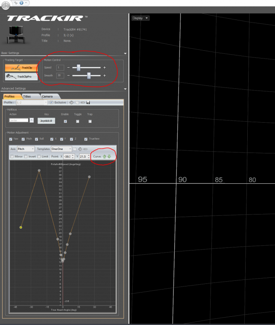This screenshot has height=325, width=275.
Task: Click the Smooth slider handle
Action: coord(89,75)
